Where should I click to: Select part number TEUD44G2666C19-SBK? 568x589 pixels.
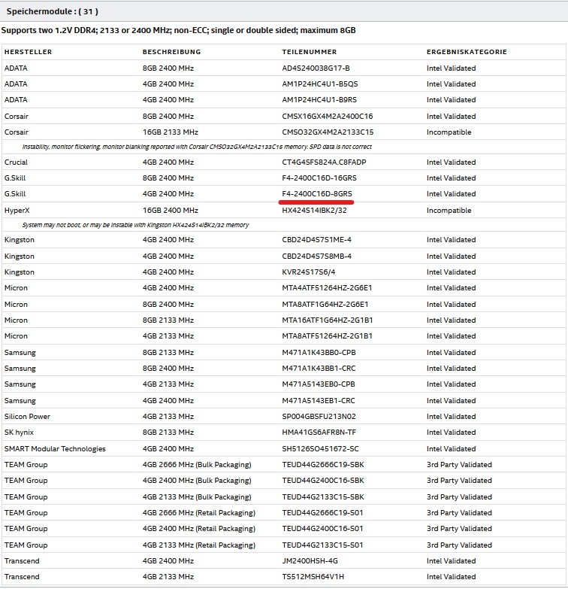pyautogui.click(x=322, y=464)
